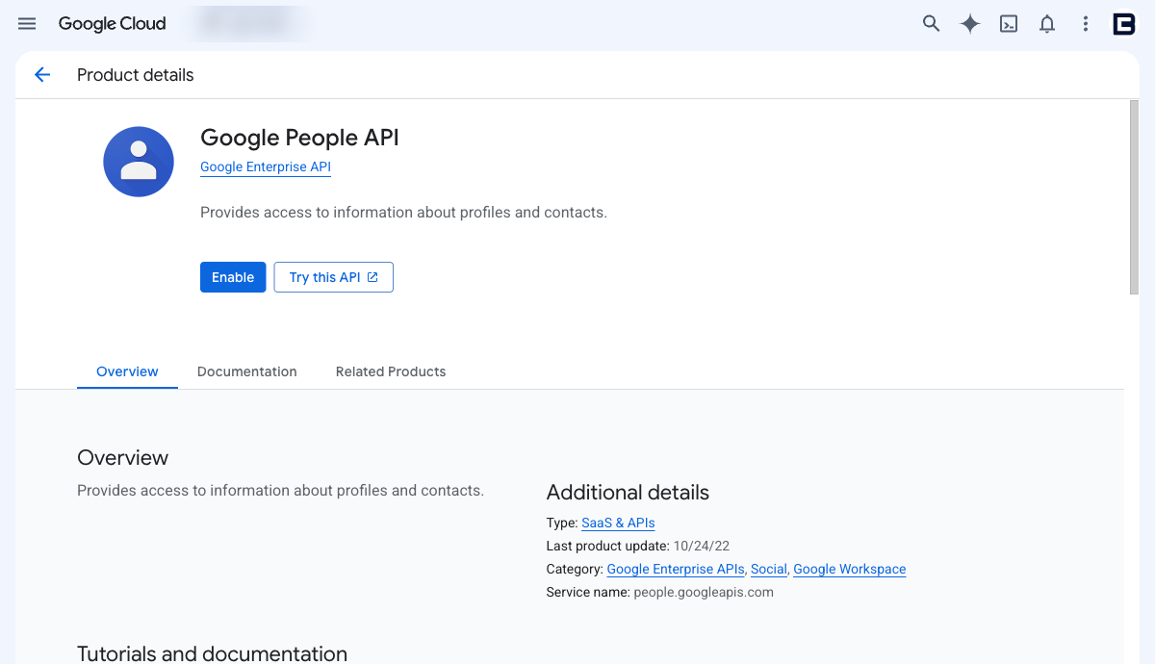Click the Additional details heading
The height and width of the screenshot is (664, 1155).
coord(628,493)
